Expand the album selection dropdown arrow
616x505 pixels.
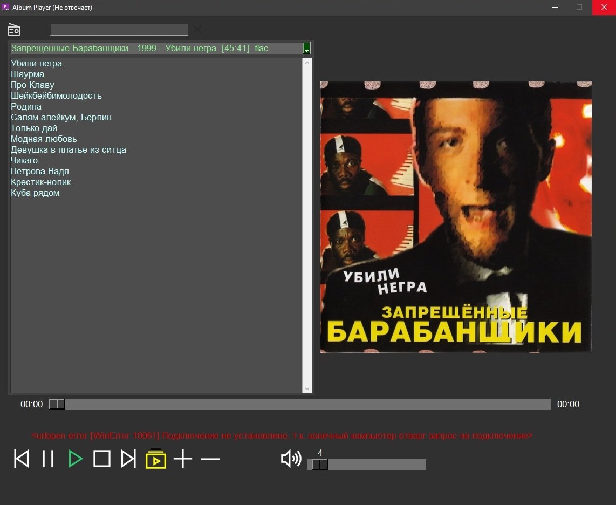[x=306, y=49]
